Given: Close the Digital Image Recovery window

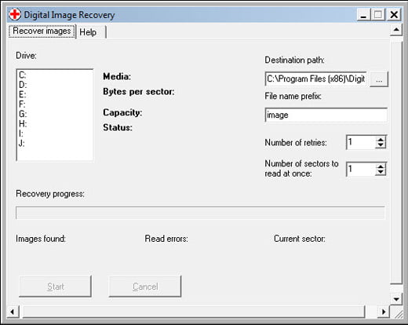Looking at the screenshot, I should (x=394, y=15).
